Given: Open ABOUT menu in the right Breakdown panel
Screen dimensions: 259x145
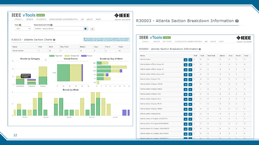Looking at the screenshot, I should 213,42.
